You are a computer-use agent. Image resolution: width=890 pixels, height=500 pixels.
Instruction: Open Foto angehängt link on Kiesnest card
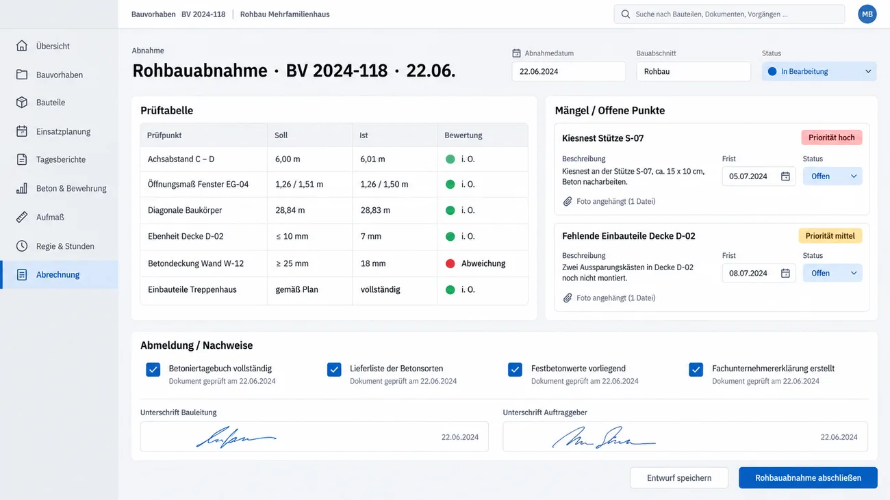[x=615, y=201]
